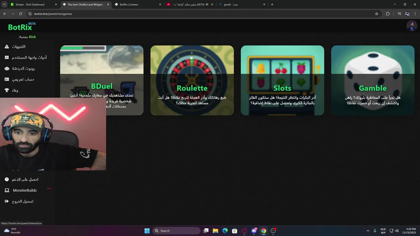This screenshot has width=420, height=236.
Task: Go forward using the browser forward arrow
Action: (x=12, y=14)
